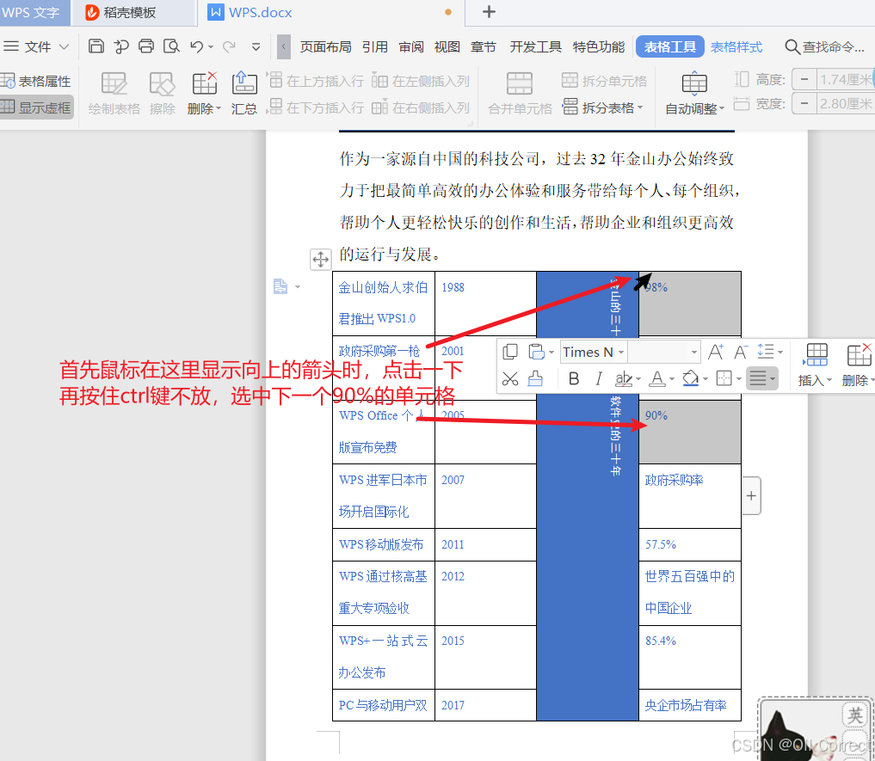Screen dimensions: 875x761
Task: Decrease font size with A- icon
Action: 741,352
